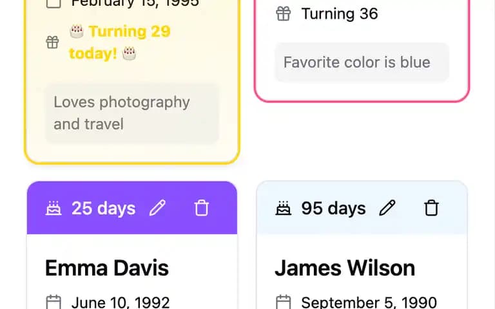Select the Emma Davis name heading
This screenshot has width=495, height=309.
107,268
